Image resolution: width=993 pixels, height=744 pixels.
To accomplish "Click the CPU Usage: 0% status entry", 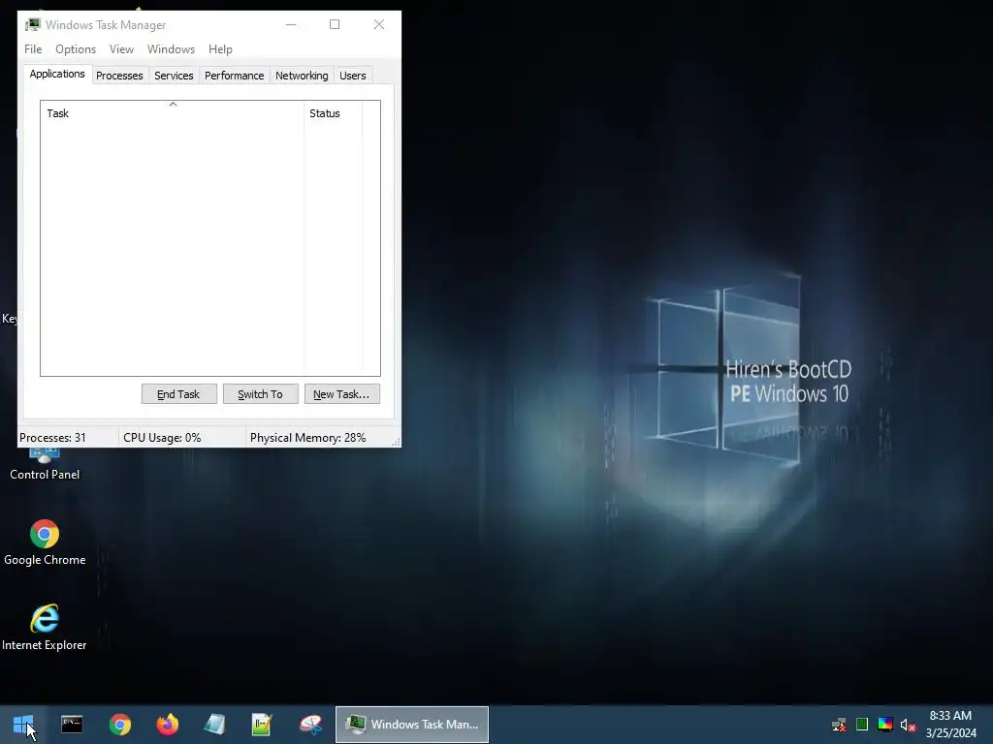I will tap(181, 438).
